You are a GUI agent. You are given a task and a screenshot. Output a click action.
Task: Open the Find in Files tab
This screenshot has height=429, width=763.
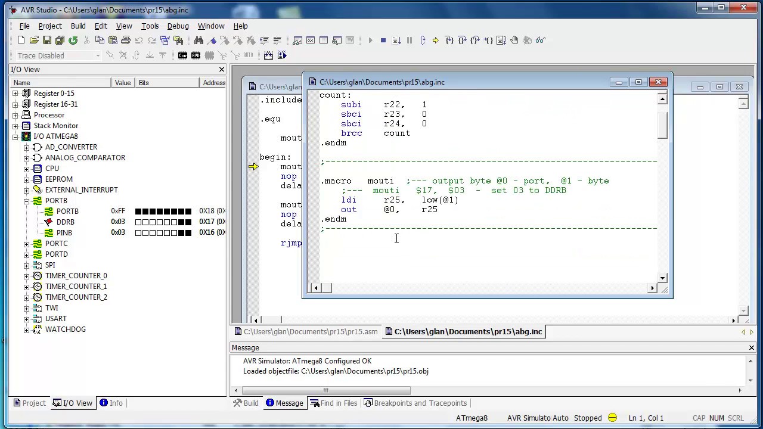tap(333, 403)
